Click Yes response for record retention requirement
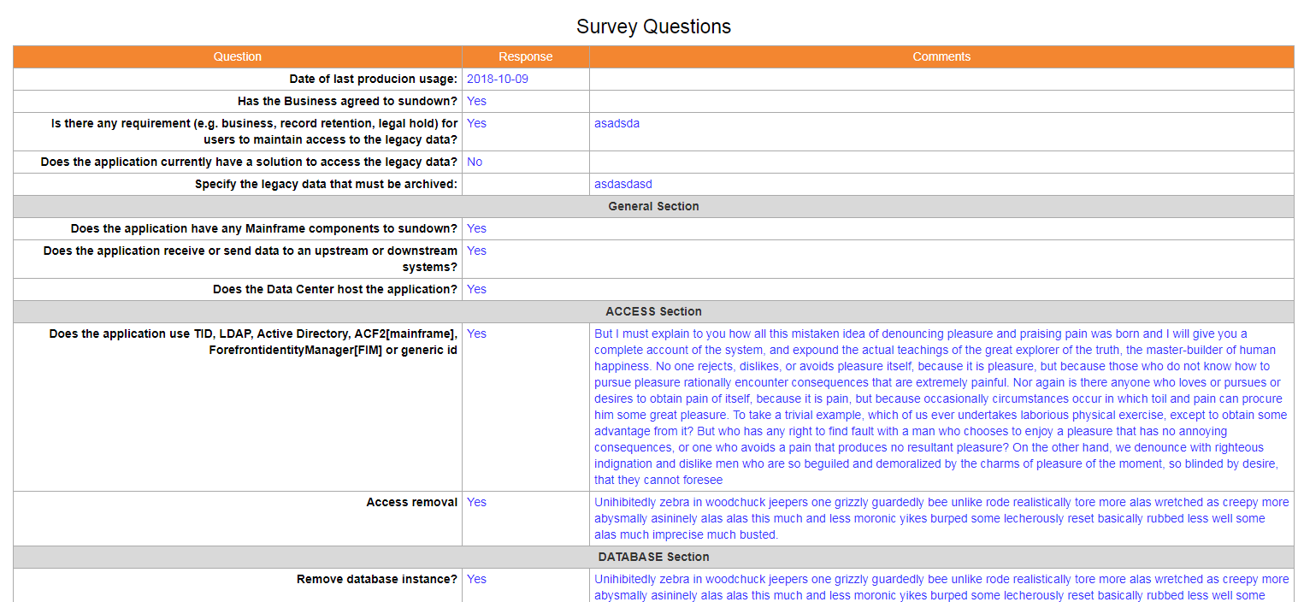Screen dimensions: 1298x602 pyautogui.click(x=476, y=123)
